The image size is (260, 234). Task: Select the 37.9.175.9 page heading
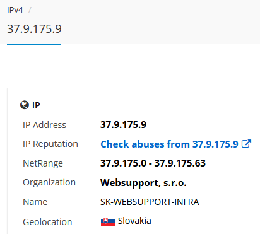(x=34, y=29)
